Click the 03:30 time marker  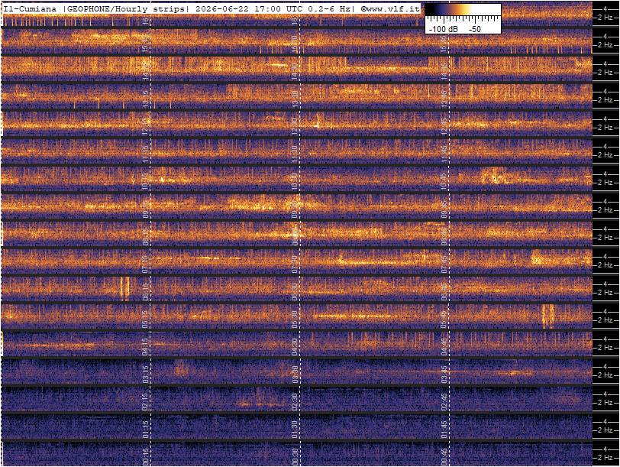(x=295, y=375)
